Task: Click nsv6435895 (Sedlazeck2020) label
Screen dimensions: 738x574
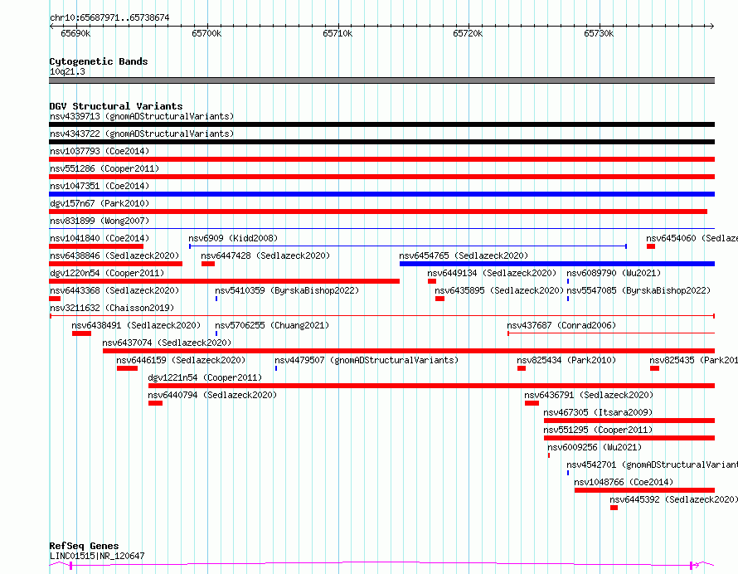Action: point(499,290)
